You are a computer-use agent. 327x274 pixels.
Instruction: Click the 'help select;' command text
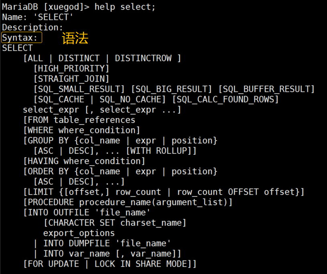pyautogui.click(x=125, y=7)
